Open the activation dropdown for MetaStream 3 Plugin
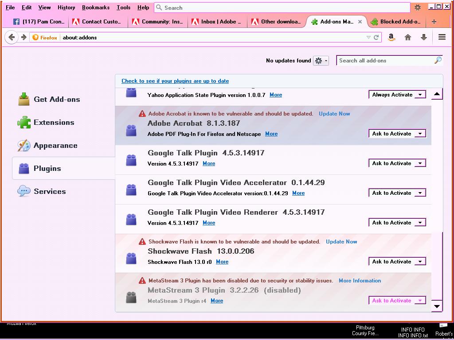The width and height of the screenshot is (454, 340). pyautogui.click(x=397, y=301)
